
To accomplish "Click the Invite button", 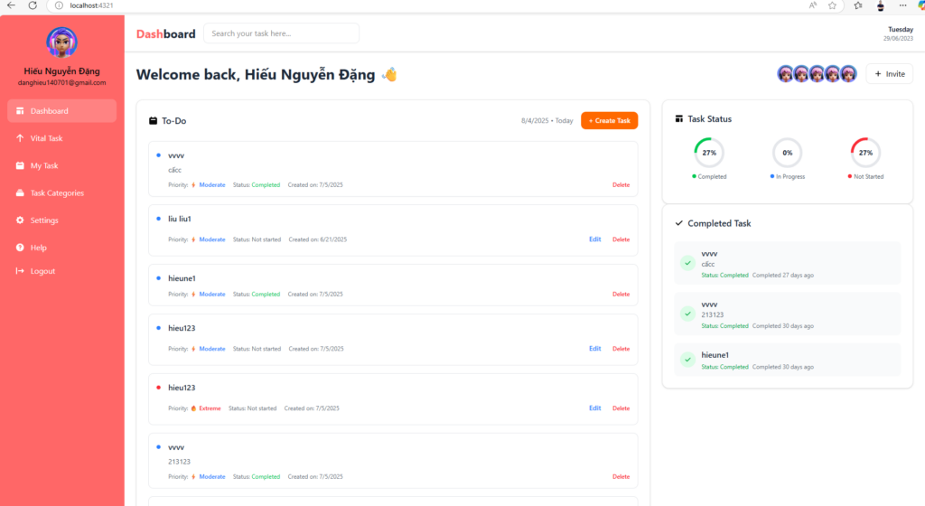I will (889, 74).
